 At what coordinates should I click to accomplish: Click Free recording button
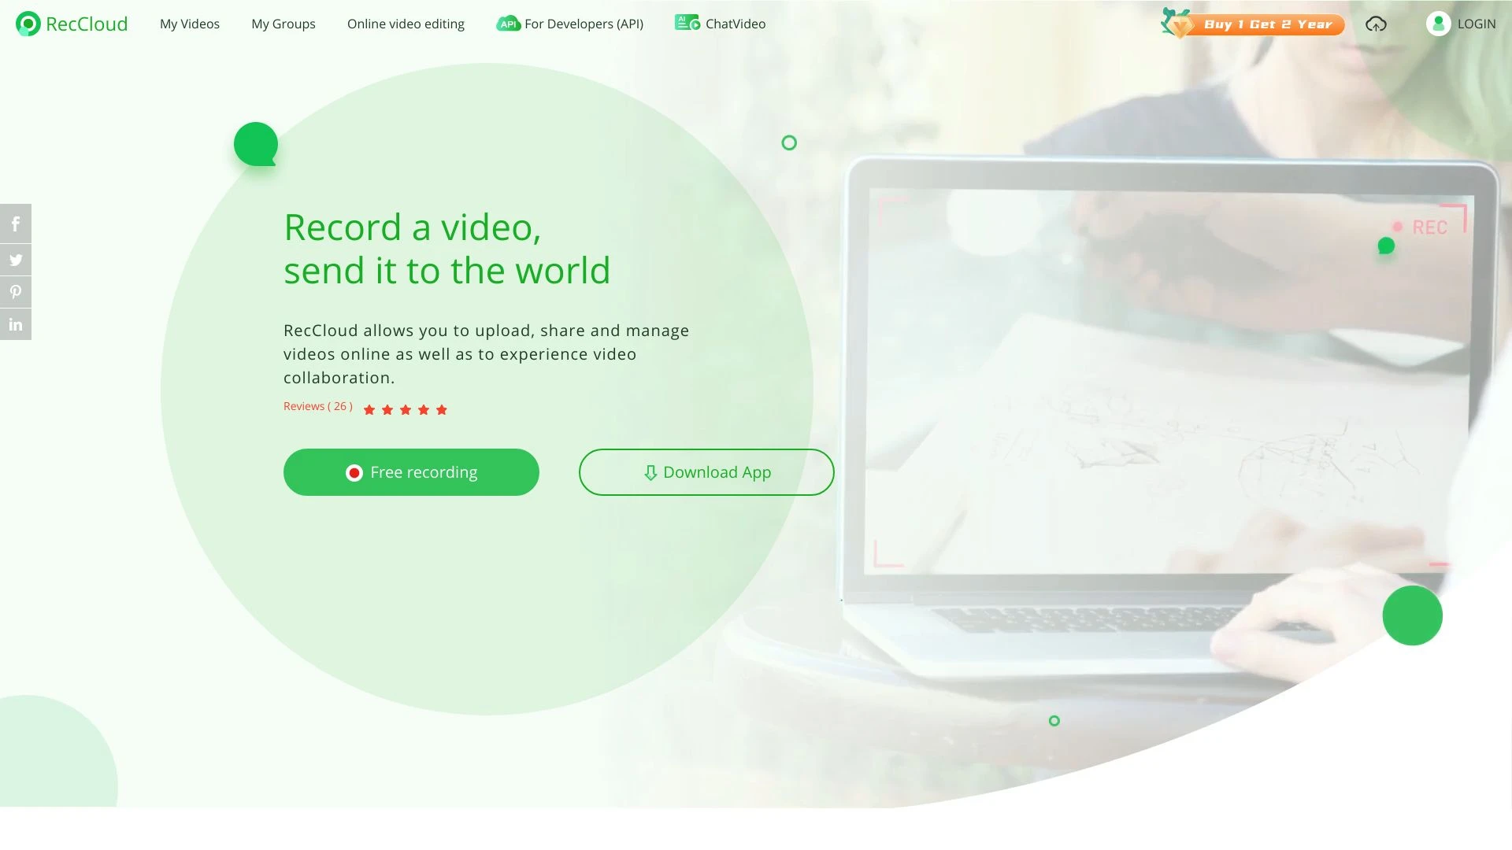click(x=411, y=472)
